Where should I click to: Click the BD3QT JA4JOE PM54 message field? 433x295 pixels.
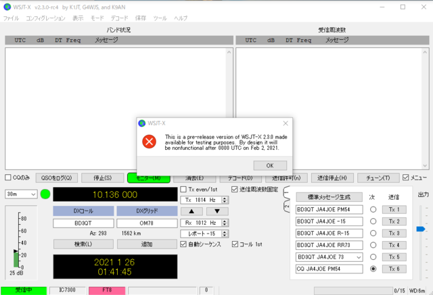point(329,210)
